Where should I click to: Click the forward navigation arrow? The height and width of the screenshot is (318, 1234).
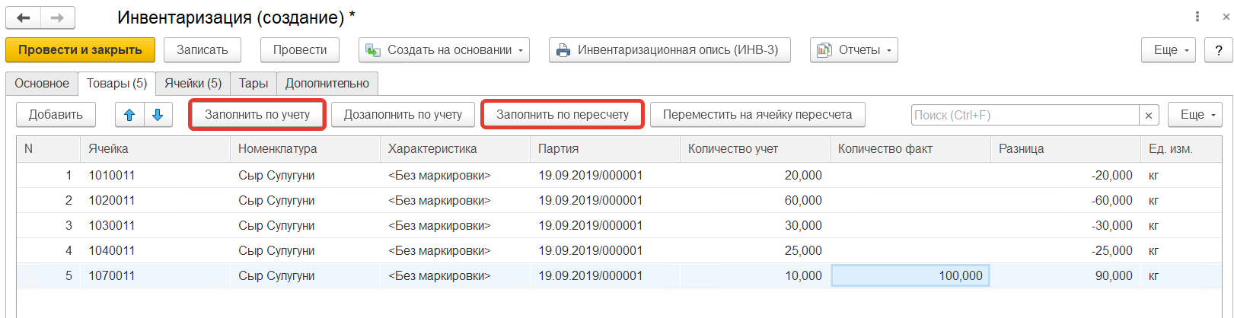point(57,17)
